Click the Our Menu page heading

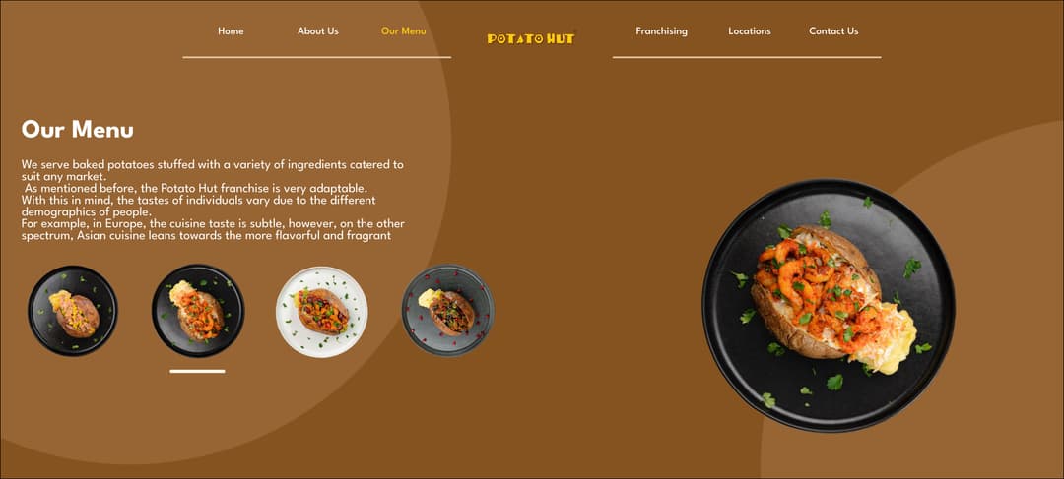pyautogui.click(x=78, y=129)
